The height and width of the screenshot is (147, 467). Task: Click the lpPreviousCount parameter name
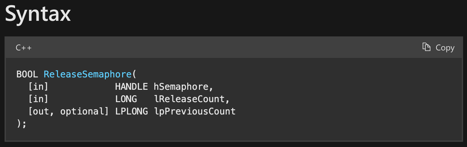click(x=194, y=112)
